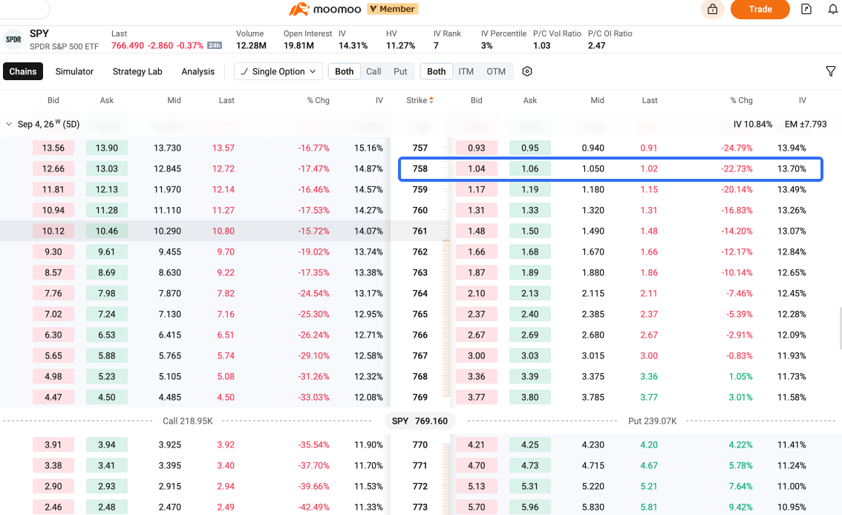Click call ask 13.03 at strike 758
This screenshot has height=515, width=842.
point(106,168)
